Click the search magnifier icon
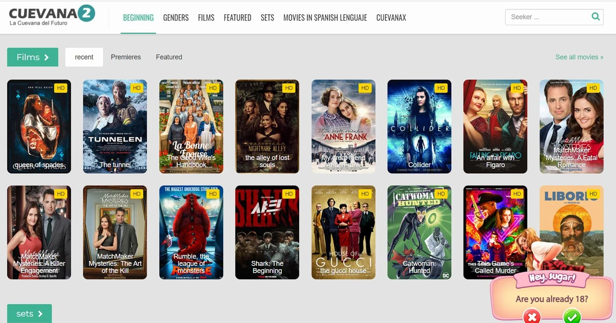Screen dimensions: 616x323 (595, 16)
